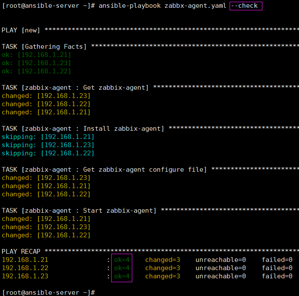Click 'skipping: [192.168.1.23]' line
The width and height of the screenshot is (299, 296).
48,145
